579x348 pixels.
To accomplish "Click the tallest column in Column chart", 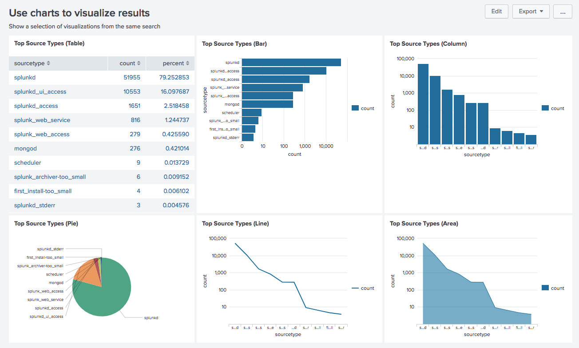I will pos(423,104).
